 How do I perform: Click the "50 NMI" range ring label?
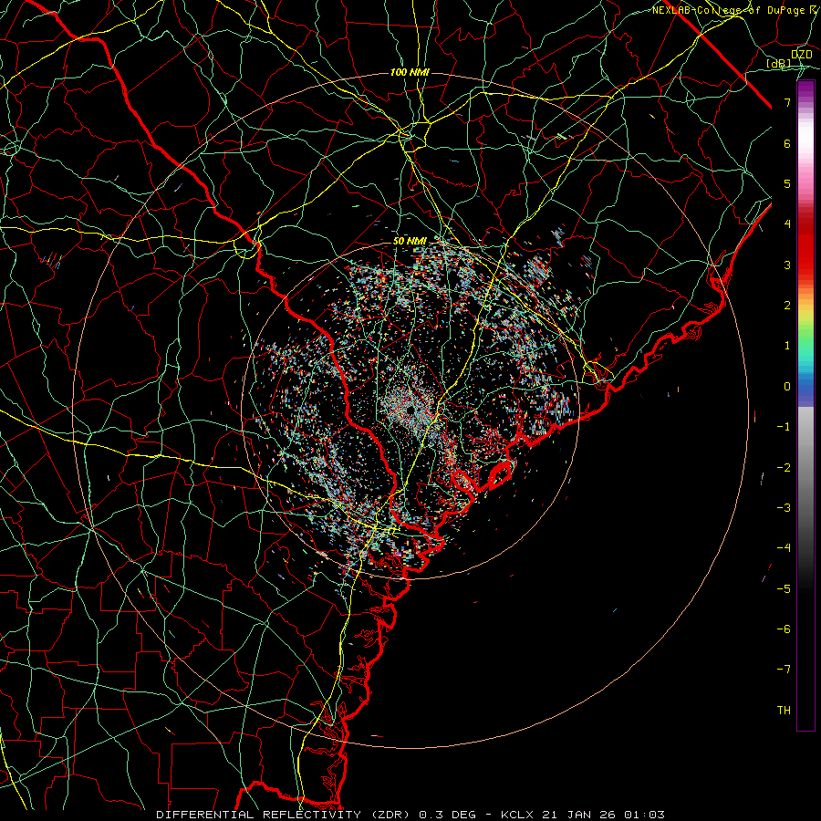[x=410, y=241]
